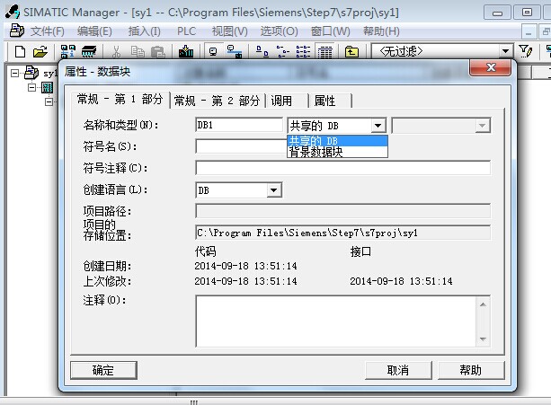Select the Small icons view button

[x=282, y=51]
